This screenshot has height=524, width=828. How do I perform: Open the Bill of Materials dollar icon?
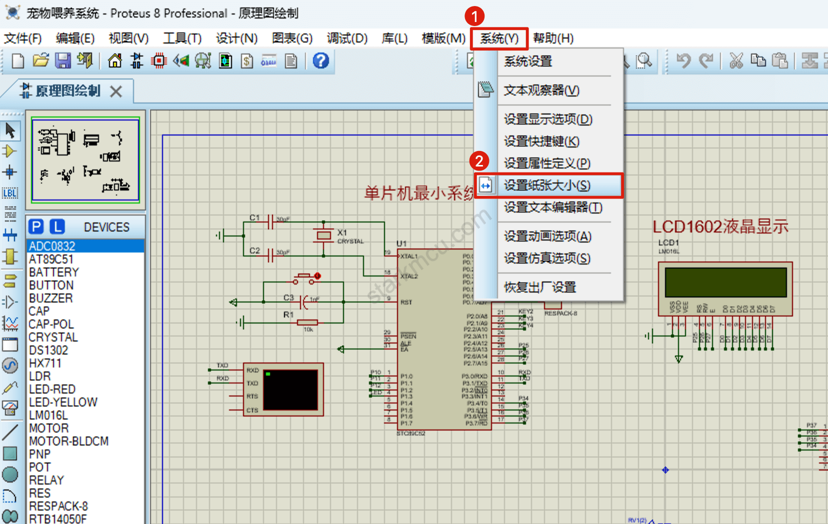(247, 61)
